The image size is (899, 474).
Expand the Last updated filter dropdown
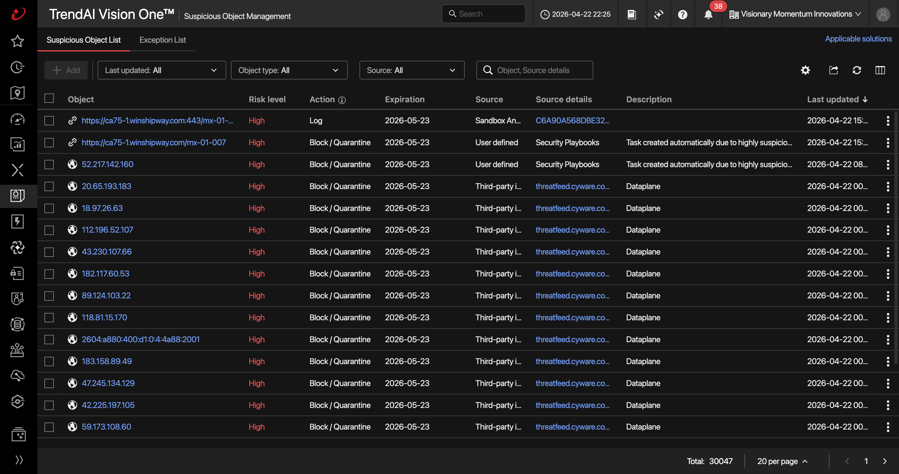(162, 70)
